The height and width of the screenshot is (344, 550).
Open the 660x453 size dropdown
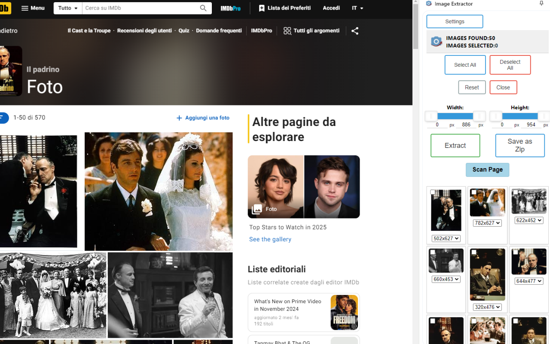click(446, 279)
